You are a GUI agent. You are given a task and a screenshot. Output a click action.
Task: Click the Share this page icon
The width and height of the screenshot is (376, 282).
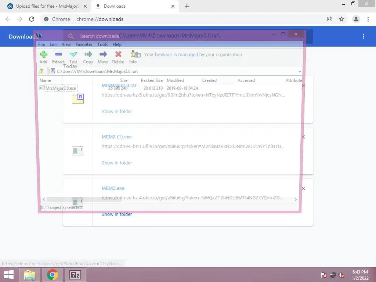330,19
